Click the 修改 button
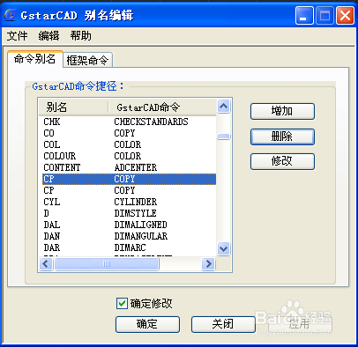Viewport: 358px width, 347px height. click(282, 161)
